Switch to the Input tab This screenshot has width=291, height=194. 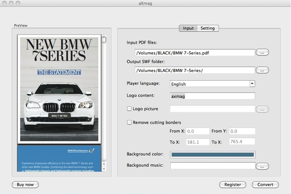188,28
